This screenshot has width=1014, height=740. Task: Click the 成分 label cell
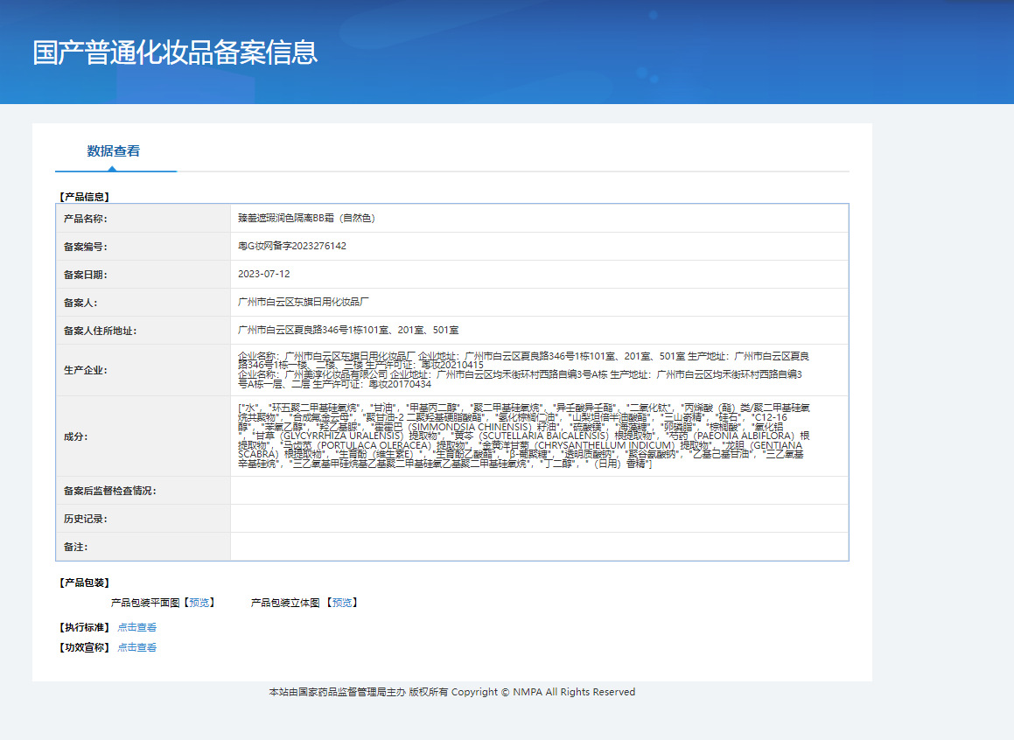tap(143, 436)
